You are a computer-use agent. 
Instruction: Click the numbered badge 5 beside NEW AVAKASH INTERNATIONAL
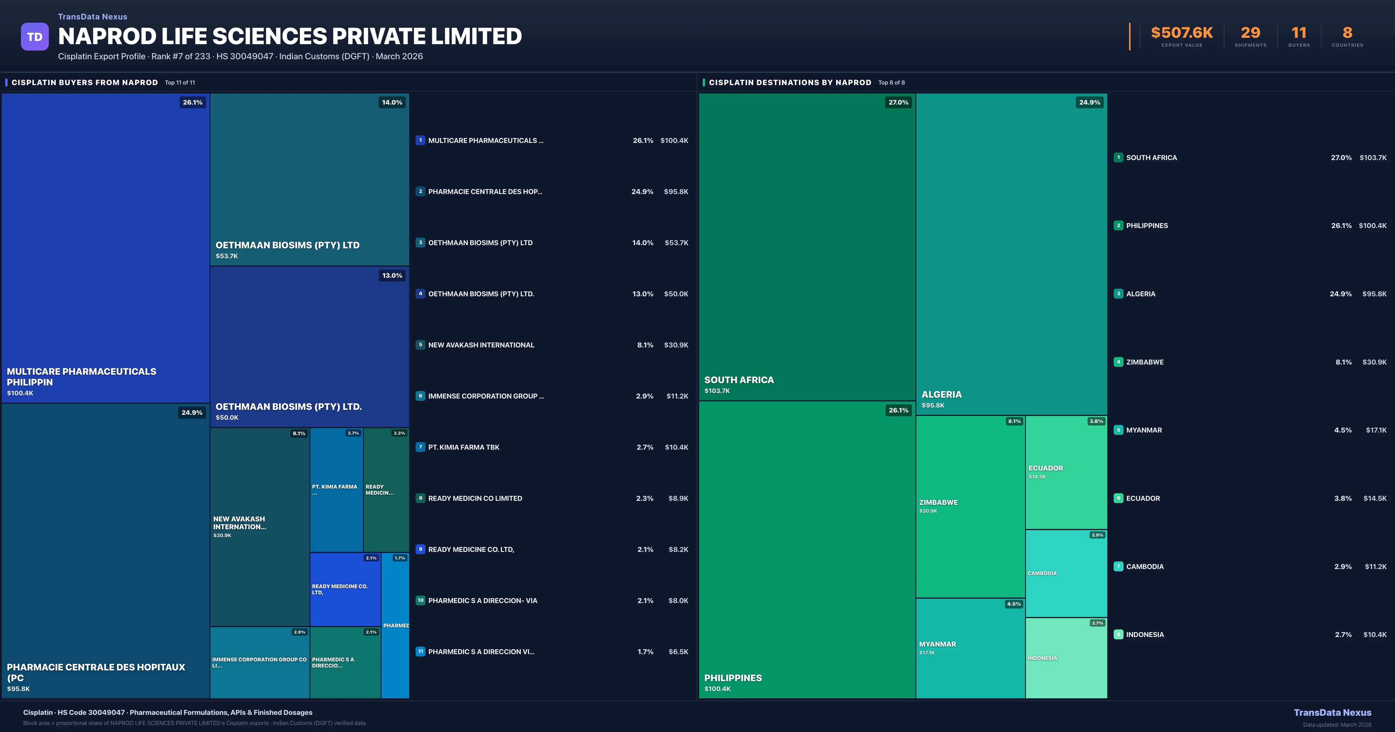(x=420, y=345)
